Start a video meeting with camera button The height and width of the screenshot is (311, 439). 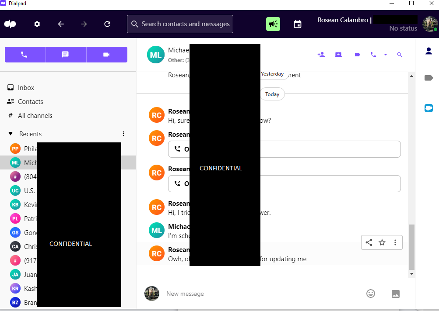[x=107, y=55]
